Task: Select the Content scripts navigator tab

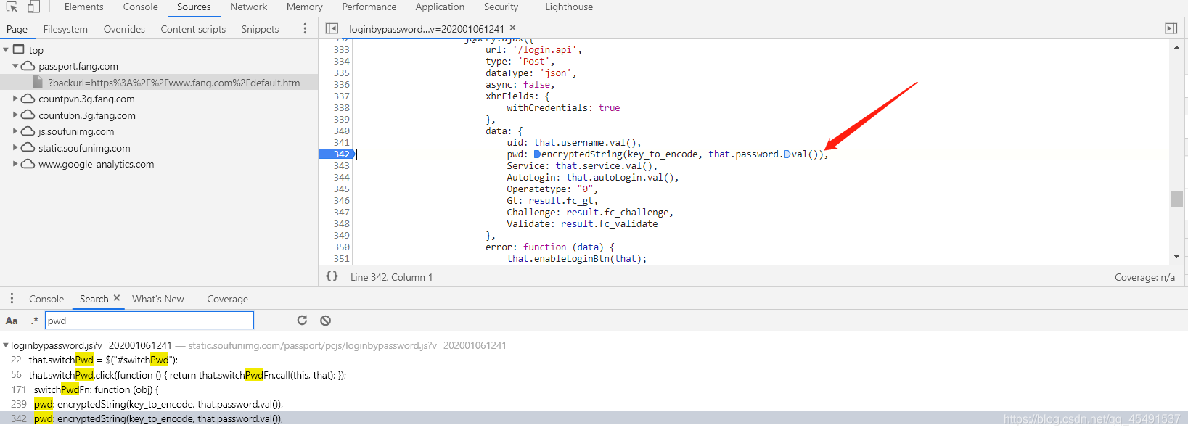Action: pyautogui.click(x=193, y=29)
